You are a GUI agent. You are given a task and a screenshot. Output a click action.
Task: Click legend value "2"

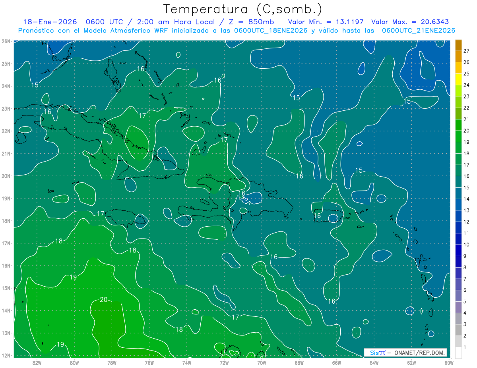pyautogui.click(x=465, y=336)
